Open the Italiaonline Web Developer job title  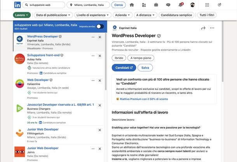[38, 80]
